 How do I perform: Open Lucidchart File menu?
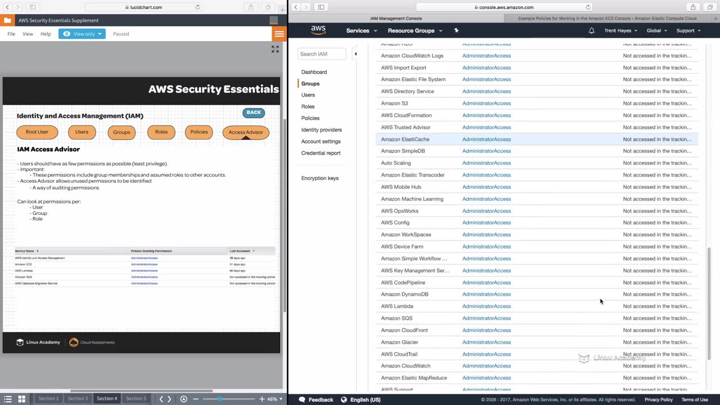(11, 34)
